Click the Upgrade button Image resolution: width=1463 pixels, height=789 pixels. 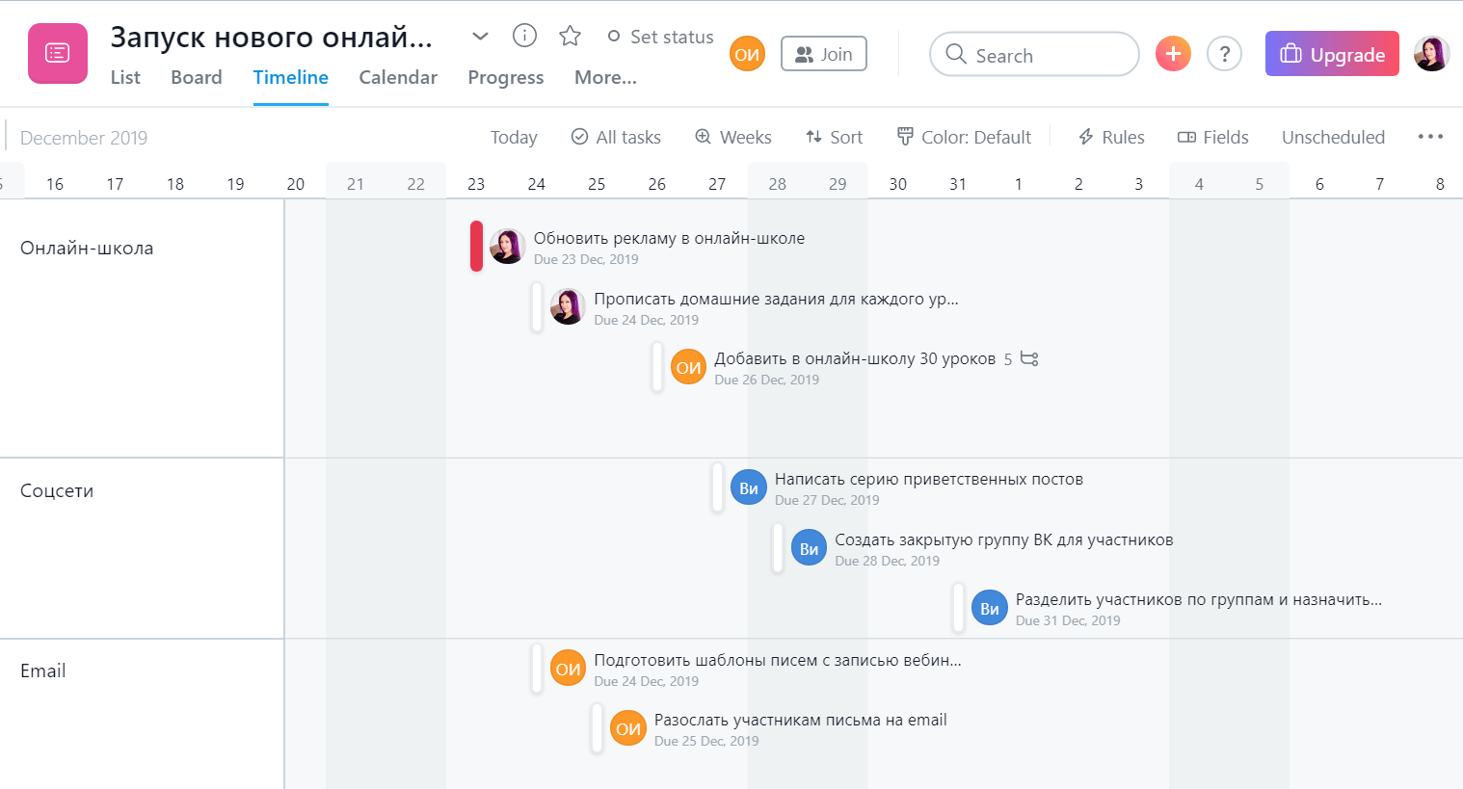coord(1332,53)
